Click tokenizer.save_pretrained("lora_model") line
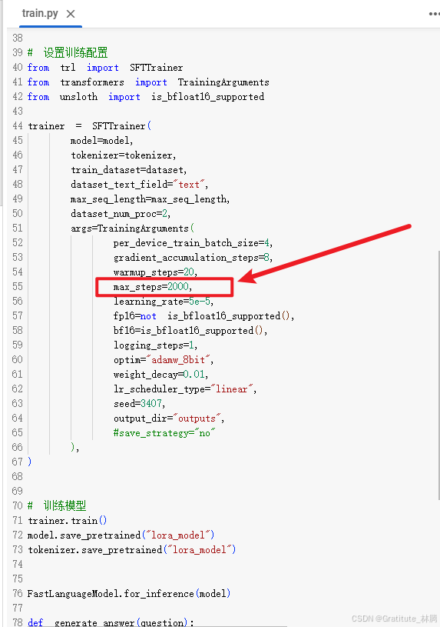Image resolution: width=440 pixels, height=627 pixels. (x=132, y=550)
